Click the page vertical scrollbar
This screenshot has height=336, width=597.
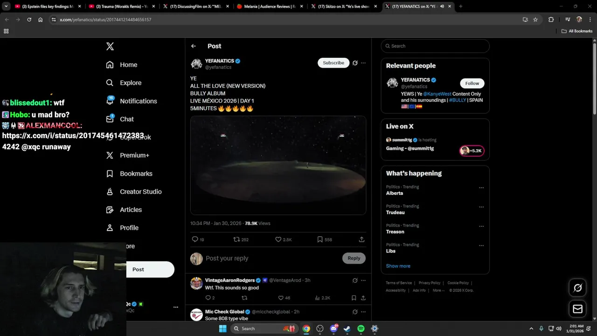tap(594, 78)
